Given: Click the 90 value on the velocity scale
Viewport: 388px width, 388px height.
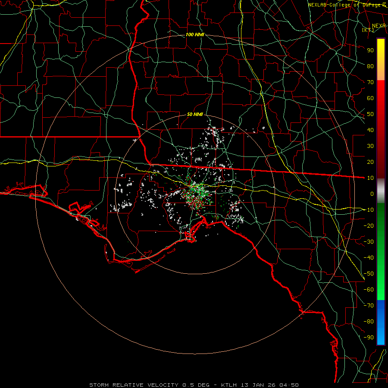Looking at the screenshot, I should point(370,50).
